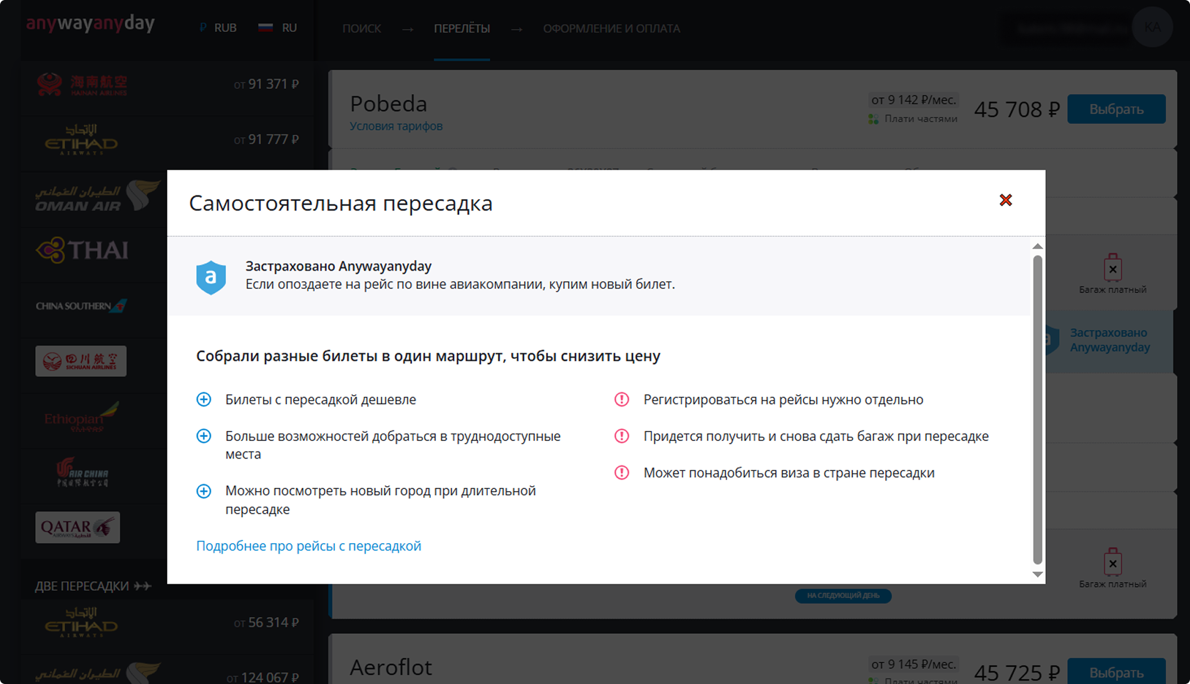Filter by Hainan Airlines logo

click(81, 85)
